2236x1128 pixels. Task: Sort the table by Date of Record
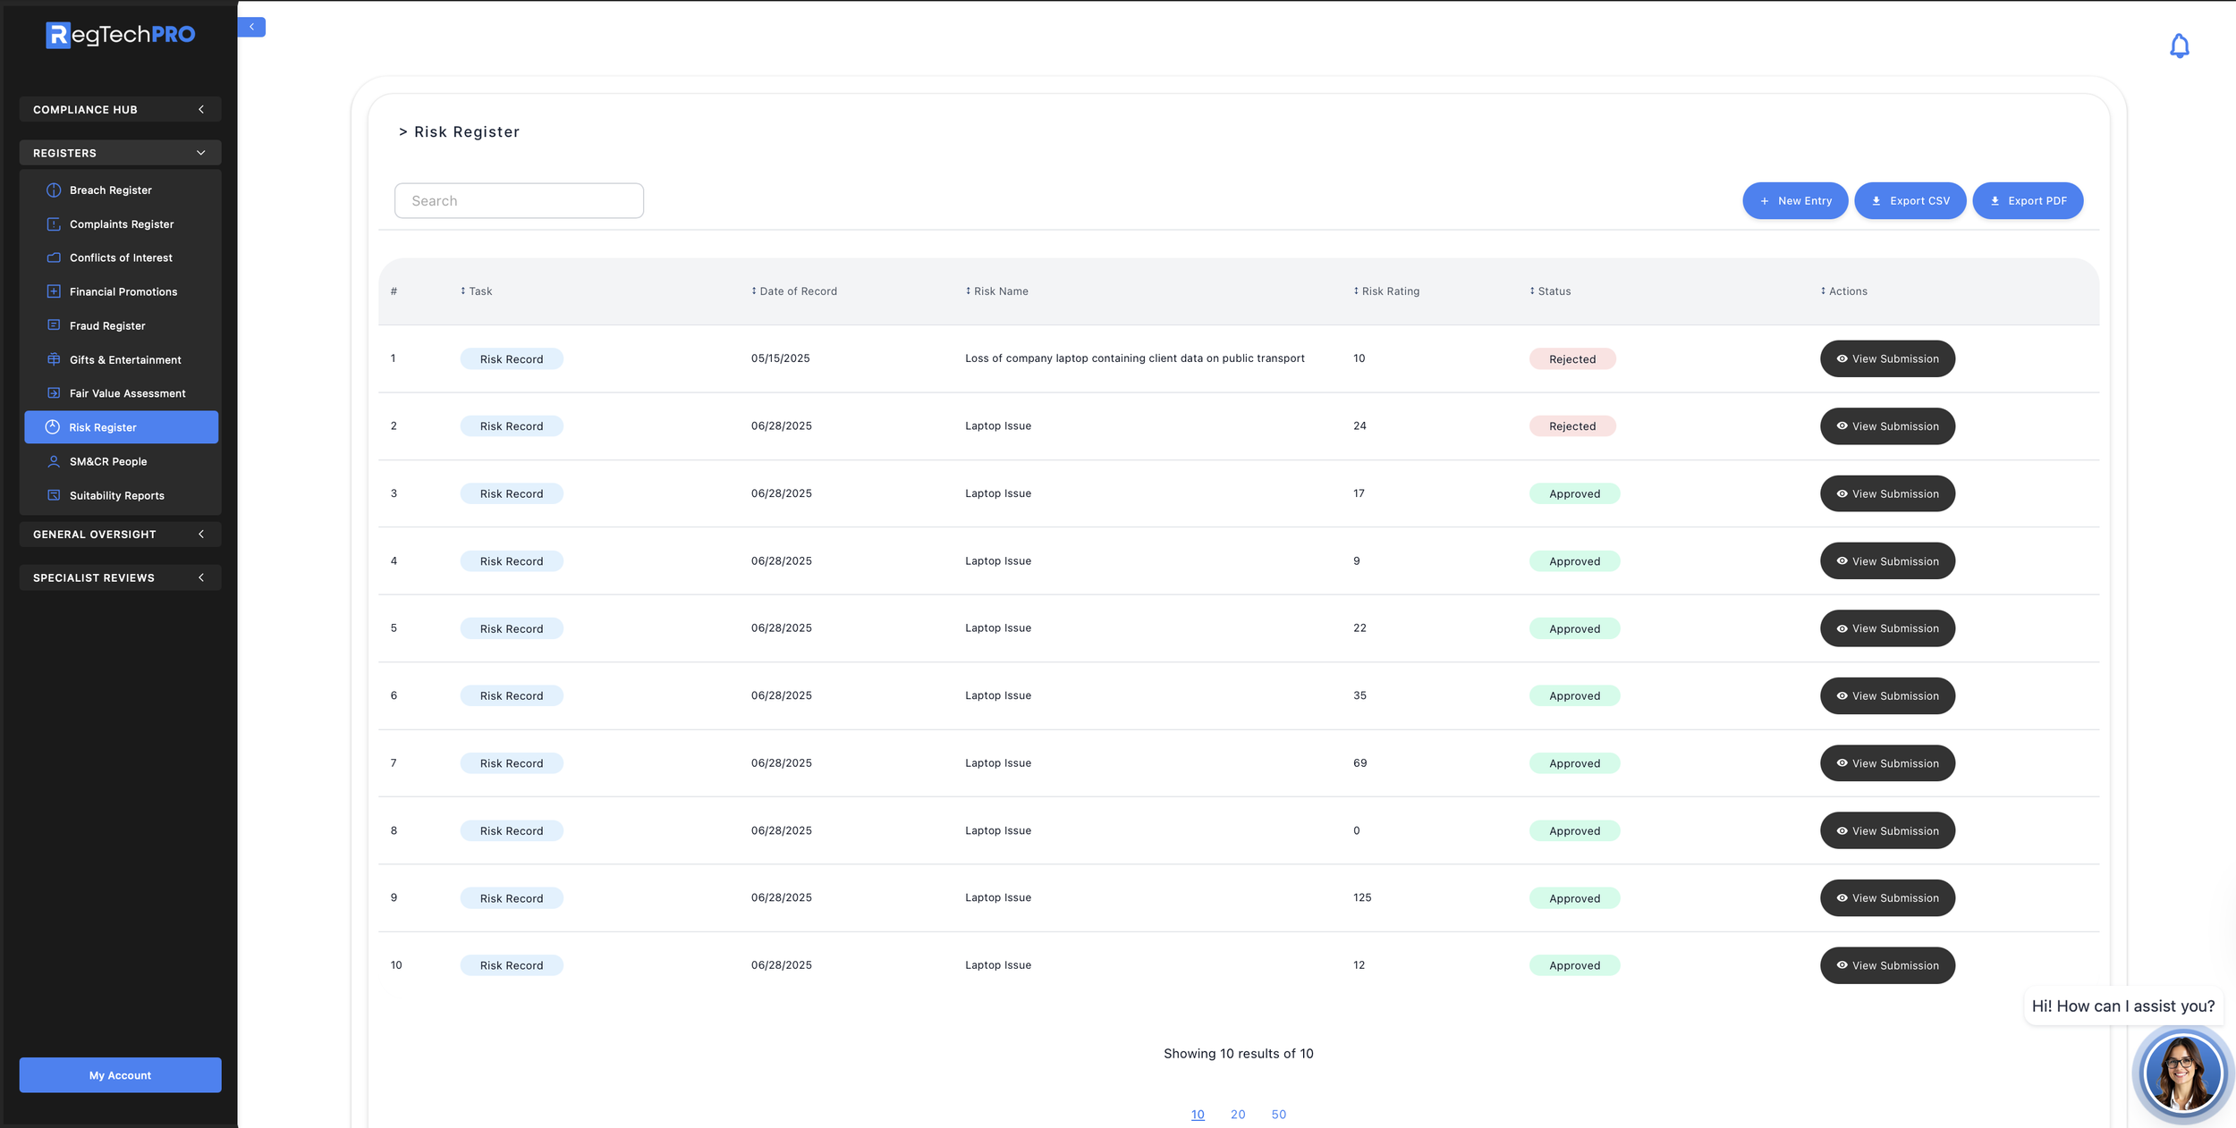pyautogui.click(x=794, y=291)
